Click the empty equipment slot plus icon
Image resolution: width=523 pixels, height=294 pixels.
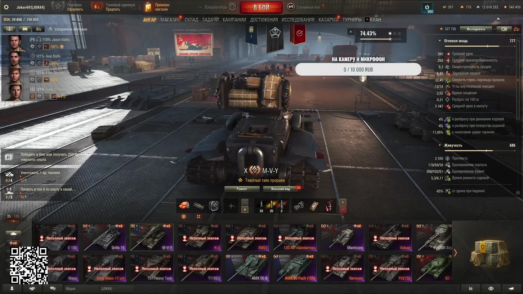click(x=231, y=206)
